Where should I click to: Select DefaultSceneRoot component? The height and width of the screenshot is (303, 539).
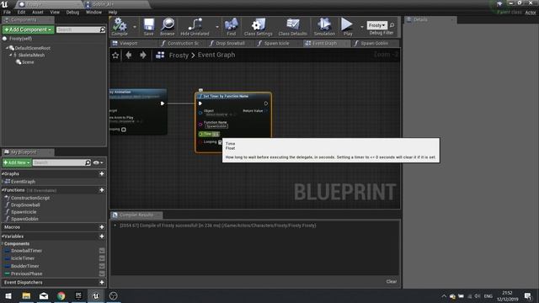[32, 48]
